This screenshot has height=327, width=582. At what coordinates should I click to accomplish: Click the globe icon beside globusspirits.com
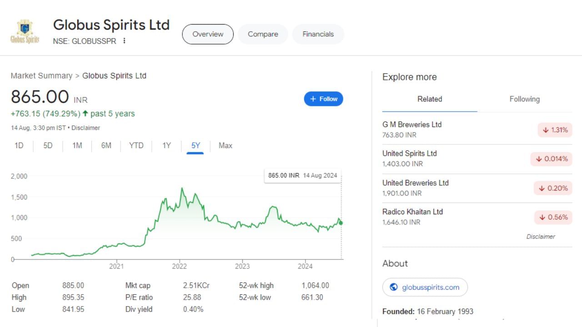point(395,287)
